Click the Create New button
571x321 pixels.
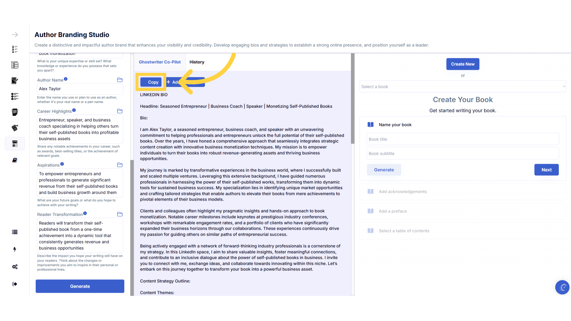[x=463, y=64]
